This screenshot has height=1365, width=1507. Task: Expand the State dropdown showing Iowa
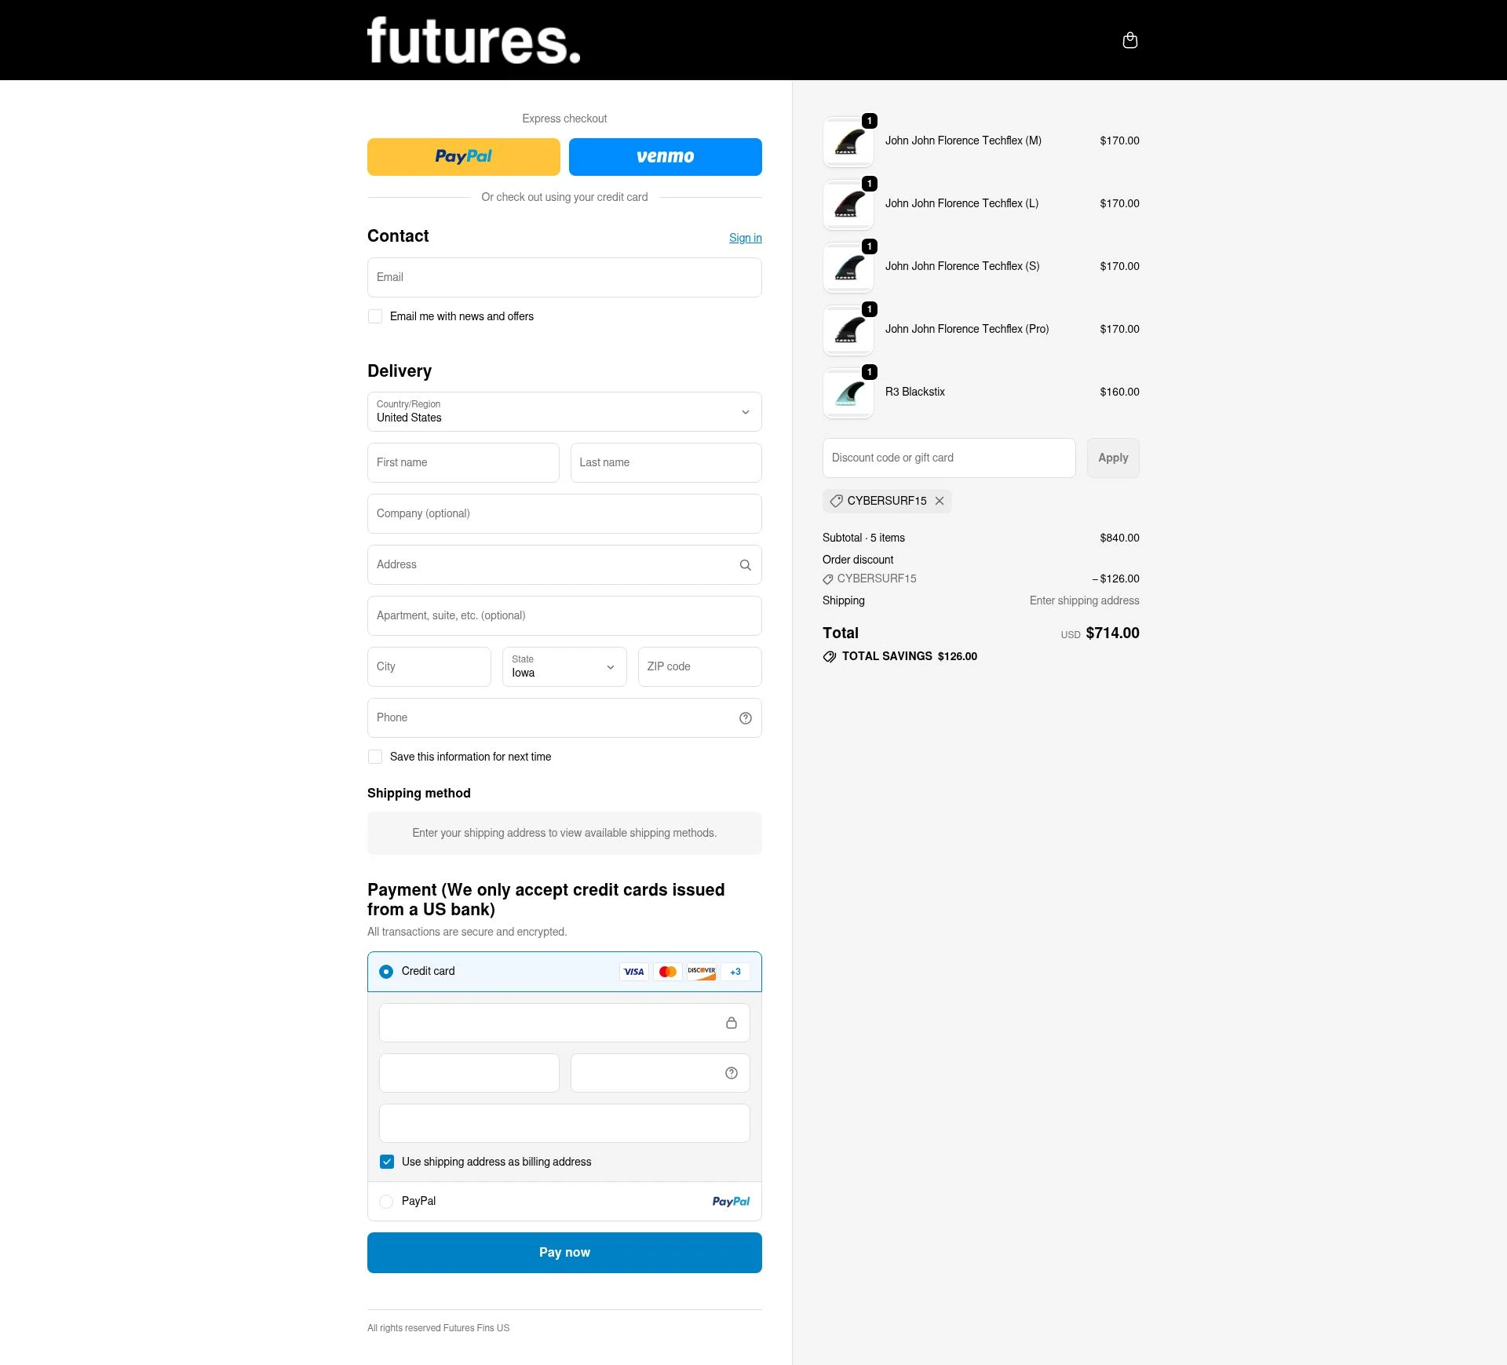pos(564,667)
